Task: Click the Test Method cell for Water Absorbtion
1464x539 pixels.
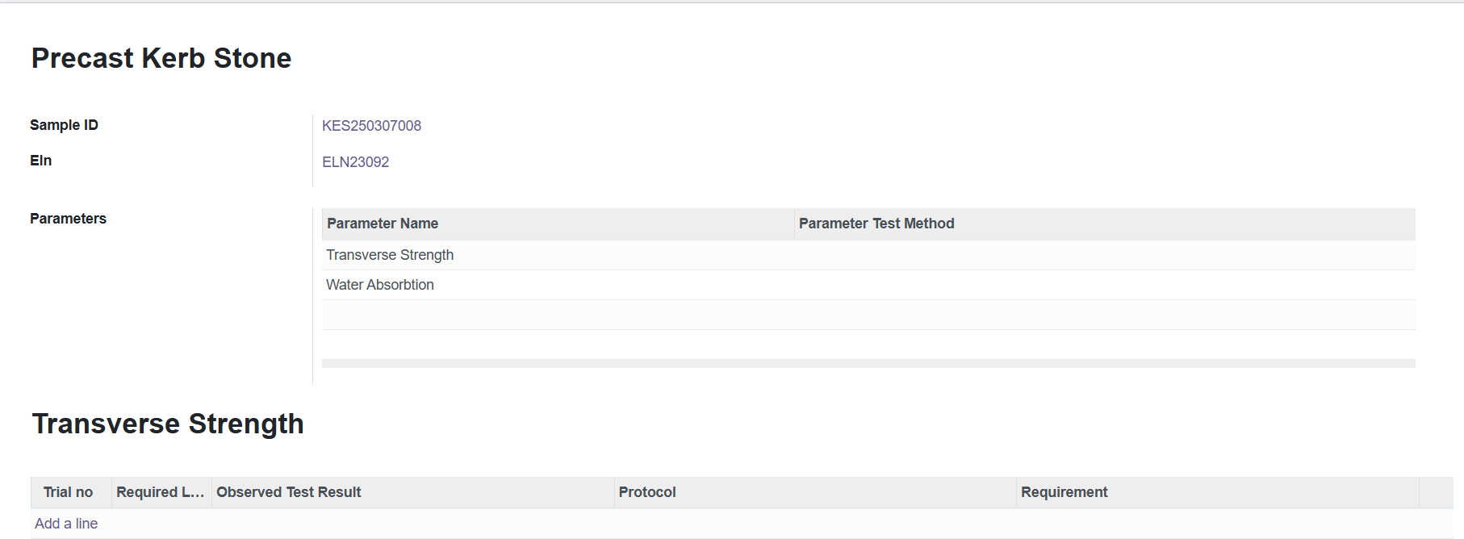Action: pos(1105,285)
